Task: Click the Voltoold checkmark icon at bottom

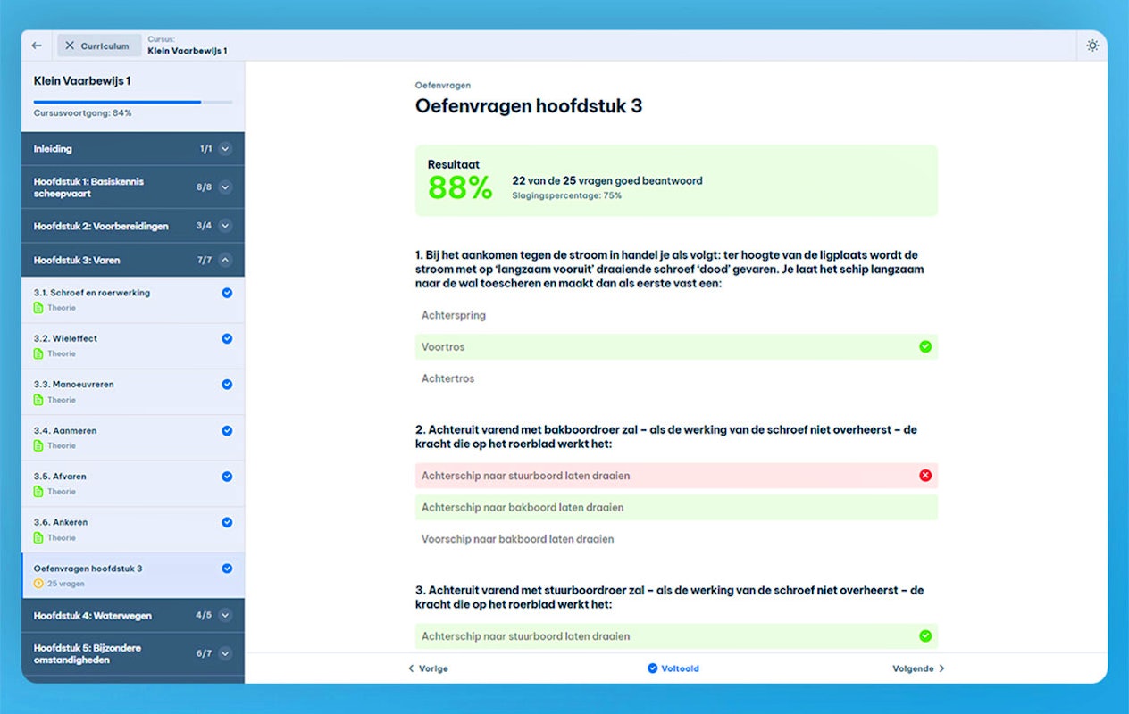Action: pos(651,668)
